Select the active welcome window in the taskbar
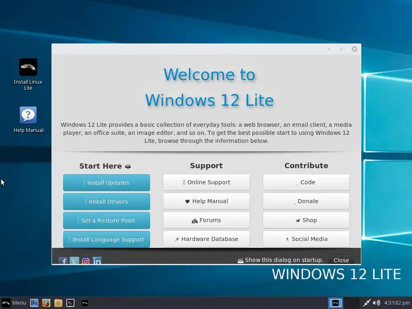The image size is (412, 309). tap(336, 303)
